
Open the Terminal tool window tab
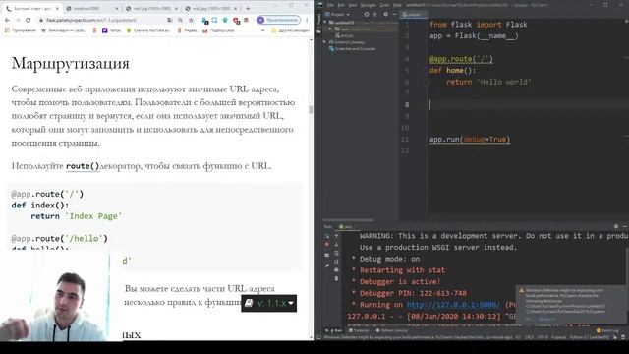pyautogui.click(x=359, y=330)
